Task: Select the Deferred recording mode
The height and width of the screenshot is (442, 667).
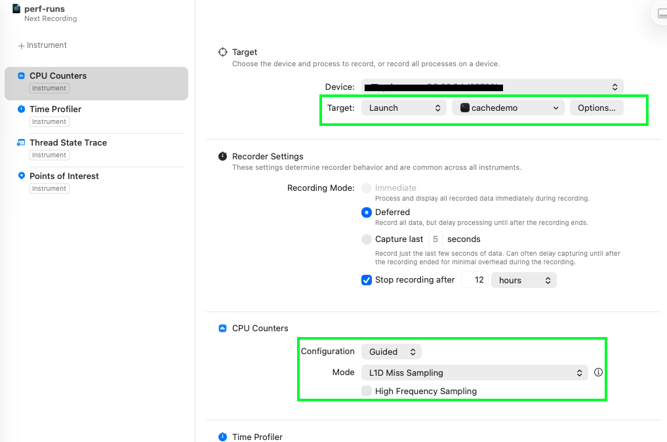Action: coord(366,212)
